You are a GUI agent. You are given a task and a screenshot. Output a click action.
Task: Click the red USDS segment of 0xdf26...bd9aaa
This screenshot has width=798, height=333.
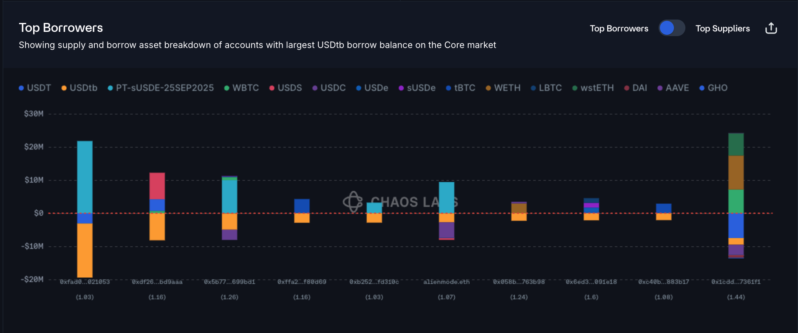coord(157,186)
